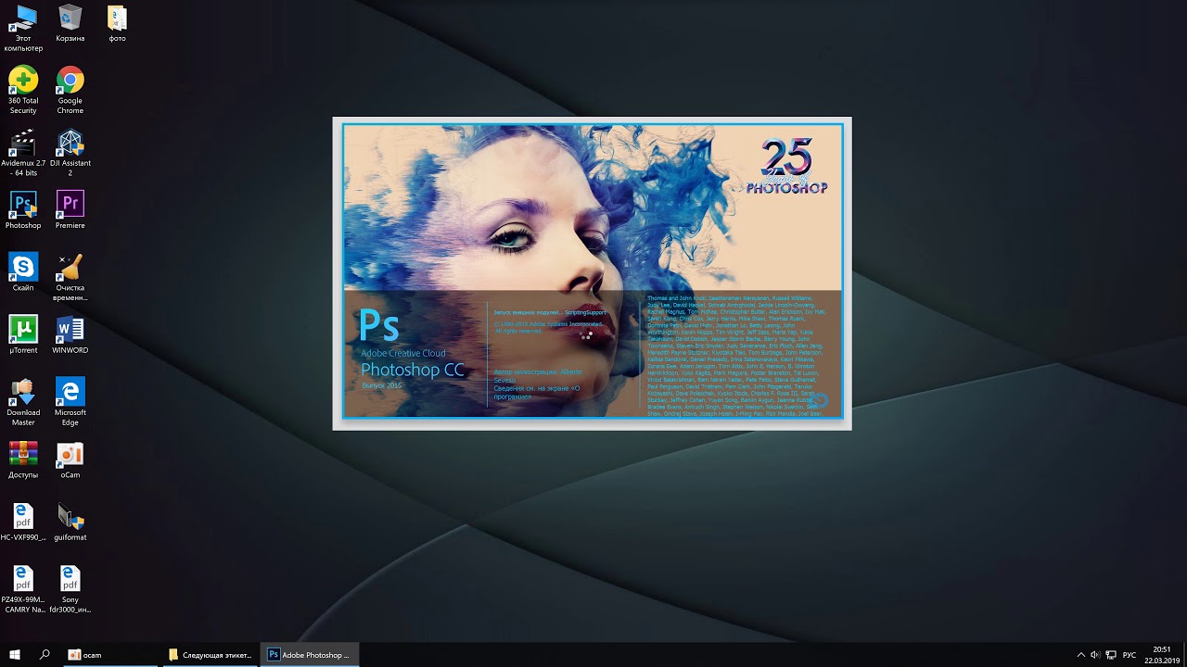The width and height of the screenshot is (1187, 667).
Task: Click the Show desktop strip
Action: tap(1184, 655)
